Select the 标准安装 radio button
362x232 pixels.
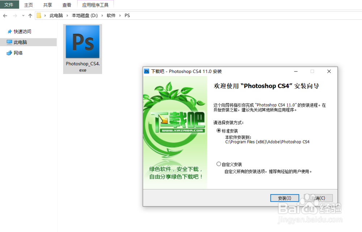pyautogui.click(x=219, y=131)
